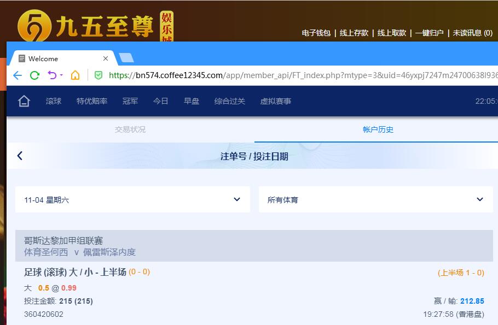Open 早盘 menu item
The width and height of the screenshot is (498, 325).
click(x=192, y=101)
